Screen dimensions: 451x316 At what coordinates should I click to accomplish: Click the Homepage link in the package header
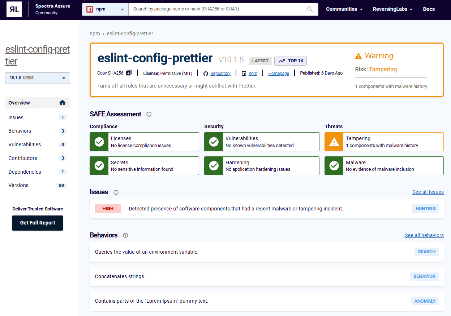278,73
